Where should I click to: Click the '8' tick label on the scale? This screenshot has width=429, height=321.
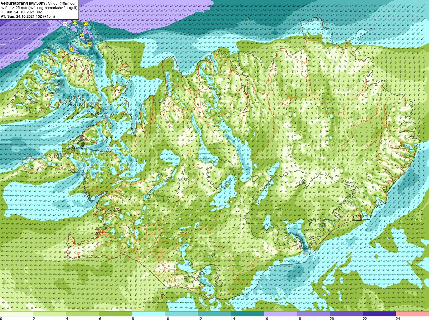133,319
